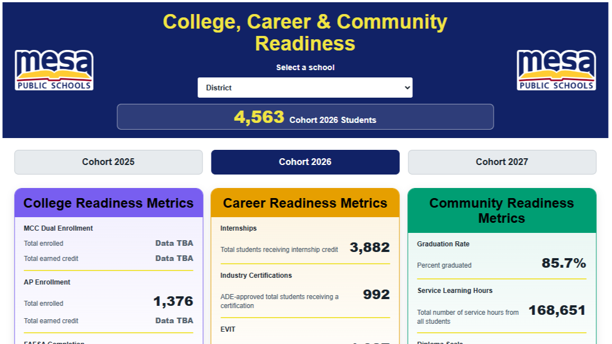Click the Percent graduated label
The image size is (612, 344).
pyautogui.click(x=444, y=265)
